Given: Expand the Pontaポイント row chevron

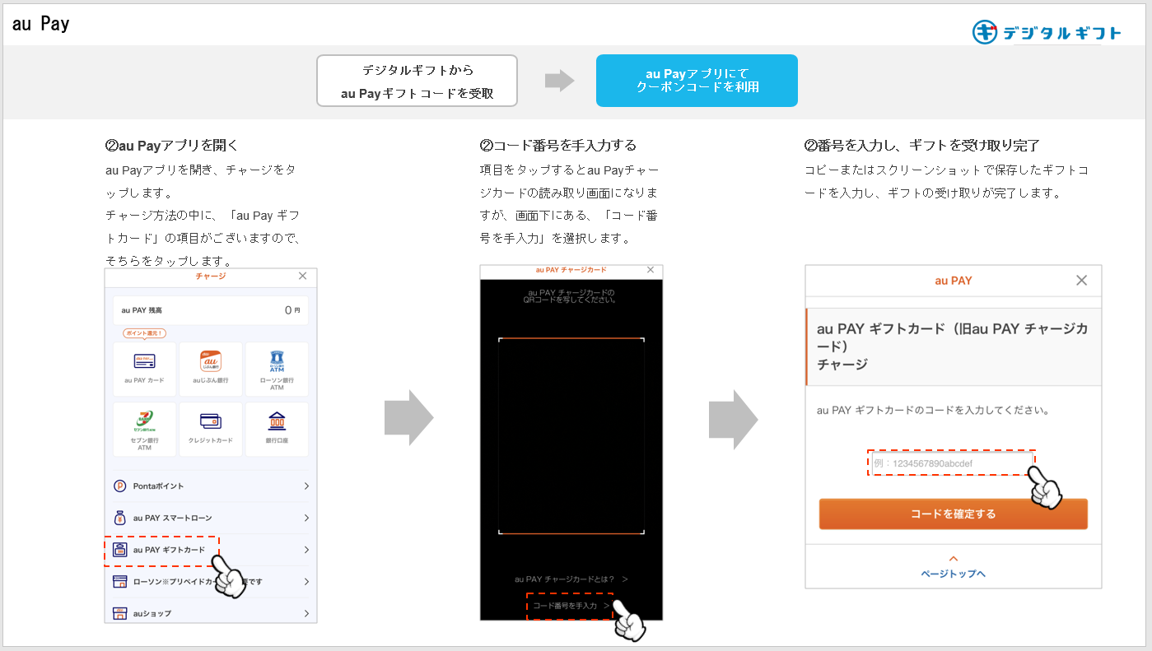Looking at the screenshot, I should (306, 486).
